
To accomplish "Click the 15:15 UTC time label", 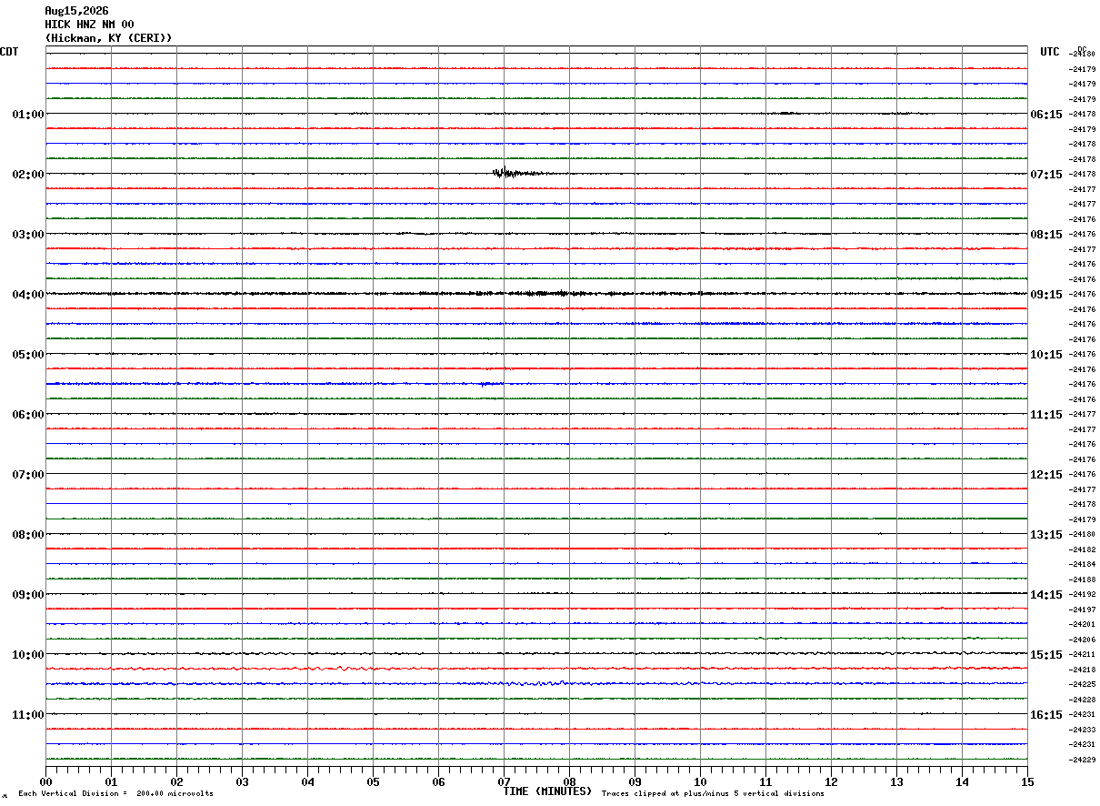I will point(1046,655).
